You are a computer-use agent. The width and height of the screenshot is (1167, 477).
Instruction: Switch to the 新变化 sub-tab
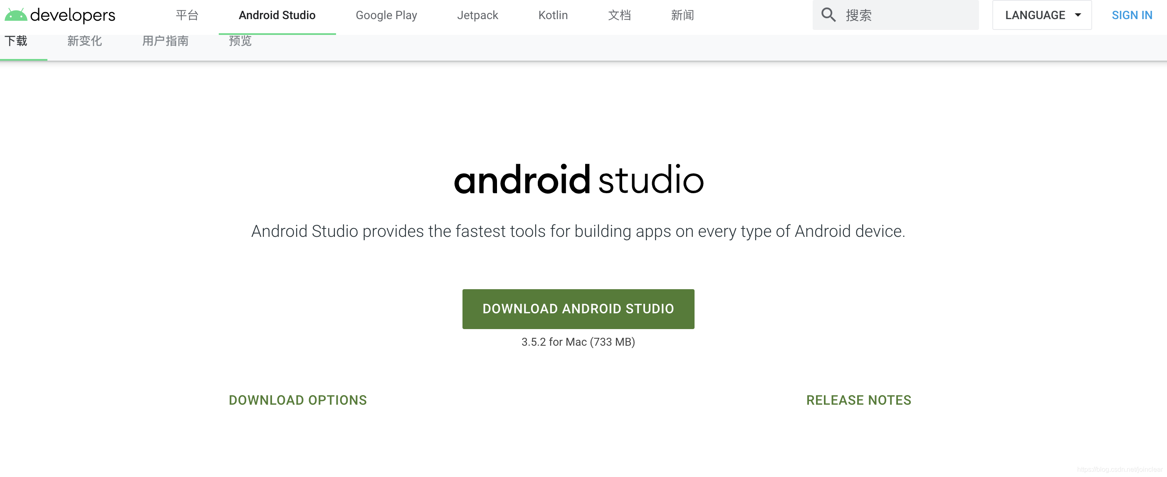[84, 41]
